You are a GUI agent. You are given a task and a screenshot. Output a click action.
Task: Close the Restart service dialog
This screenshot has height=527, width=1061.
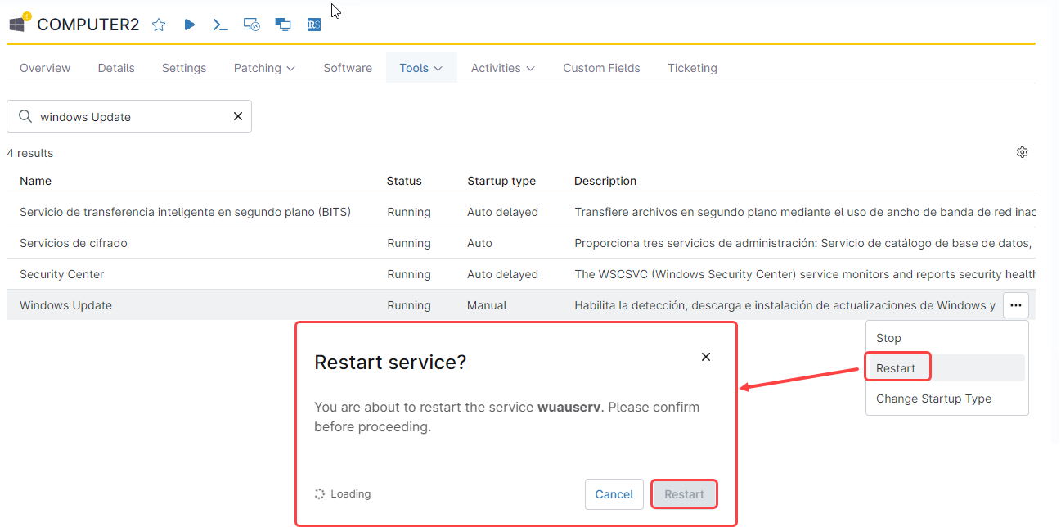click(x=706, y=357)
